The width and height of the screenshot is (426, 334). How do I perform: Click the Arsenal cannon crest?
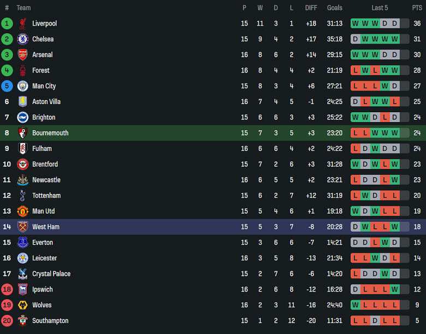pos(22,54)
